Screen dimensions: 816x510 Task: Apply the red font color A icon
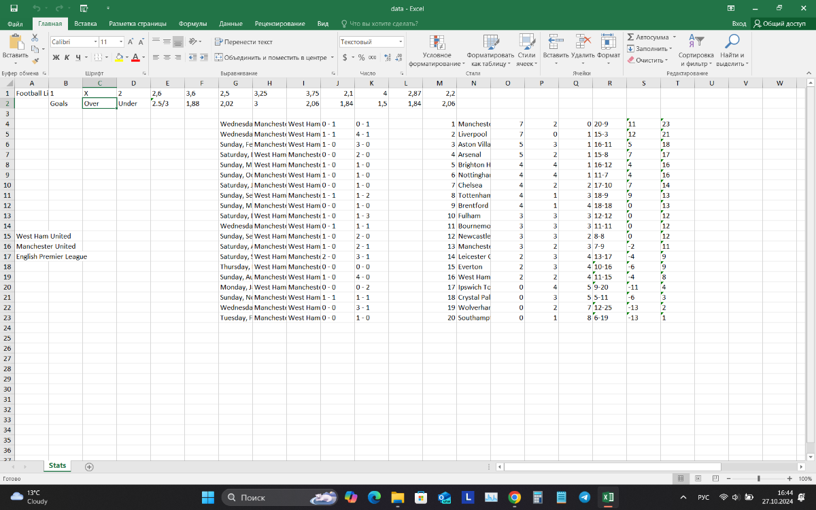click(x=135, y=58)
